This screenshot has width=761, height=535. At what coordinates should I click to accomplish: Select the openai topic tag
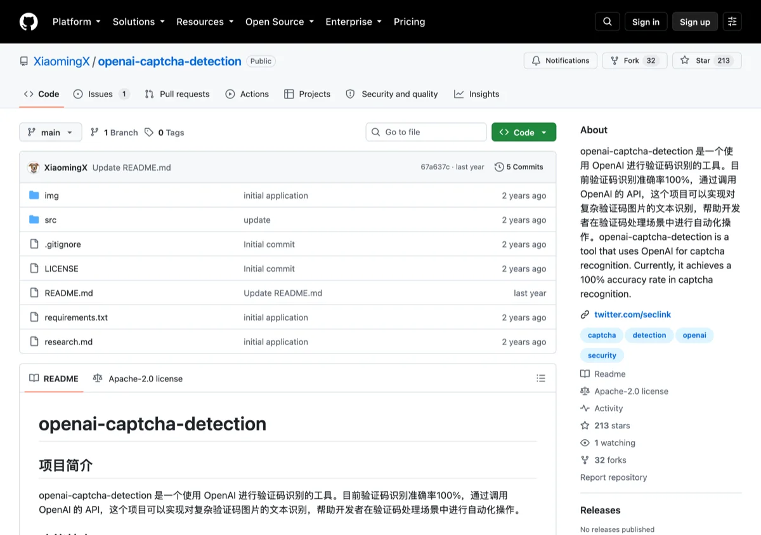[x=694, y=335]
